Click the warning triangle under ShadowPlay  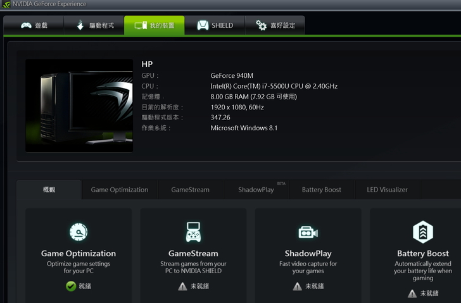(297, 287)
